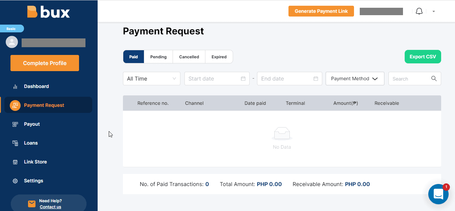Viewport: 455px width, 211px height.
Task: Select the Cancelled tab
Action: (x=189, y=57)
